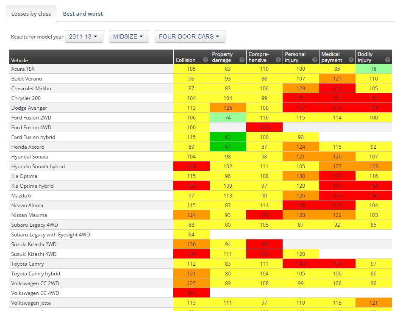400x311 pixels.
Task: Click Dodge Avenger medical payment value 176
Action: (x=337, y=108)
